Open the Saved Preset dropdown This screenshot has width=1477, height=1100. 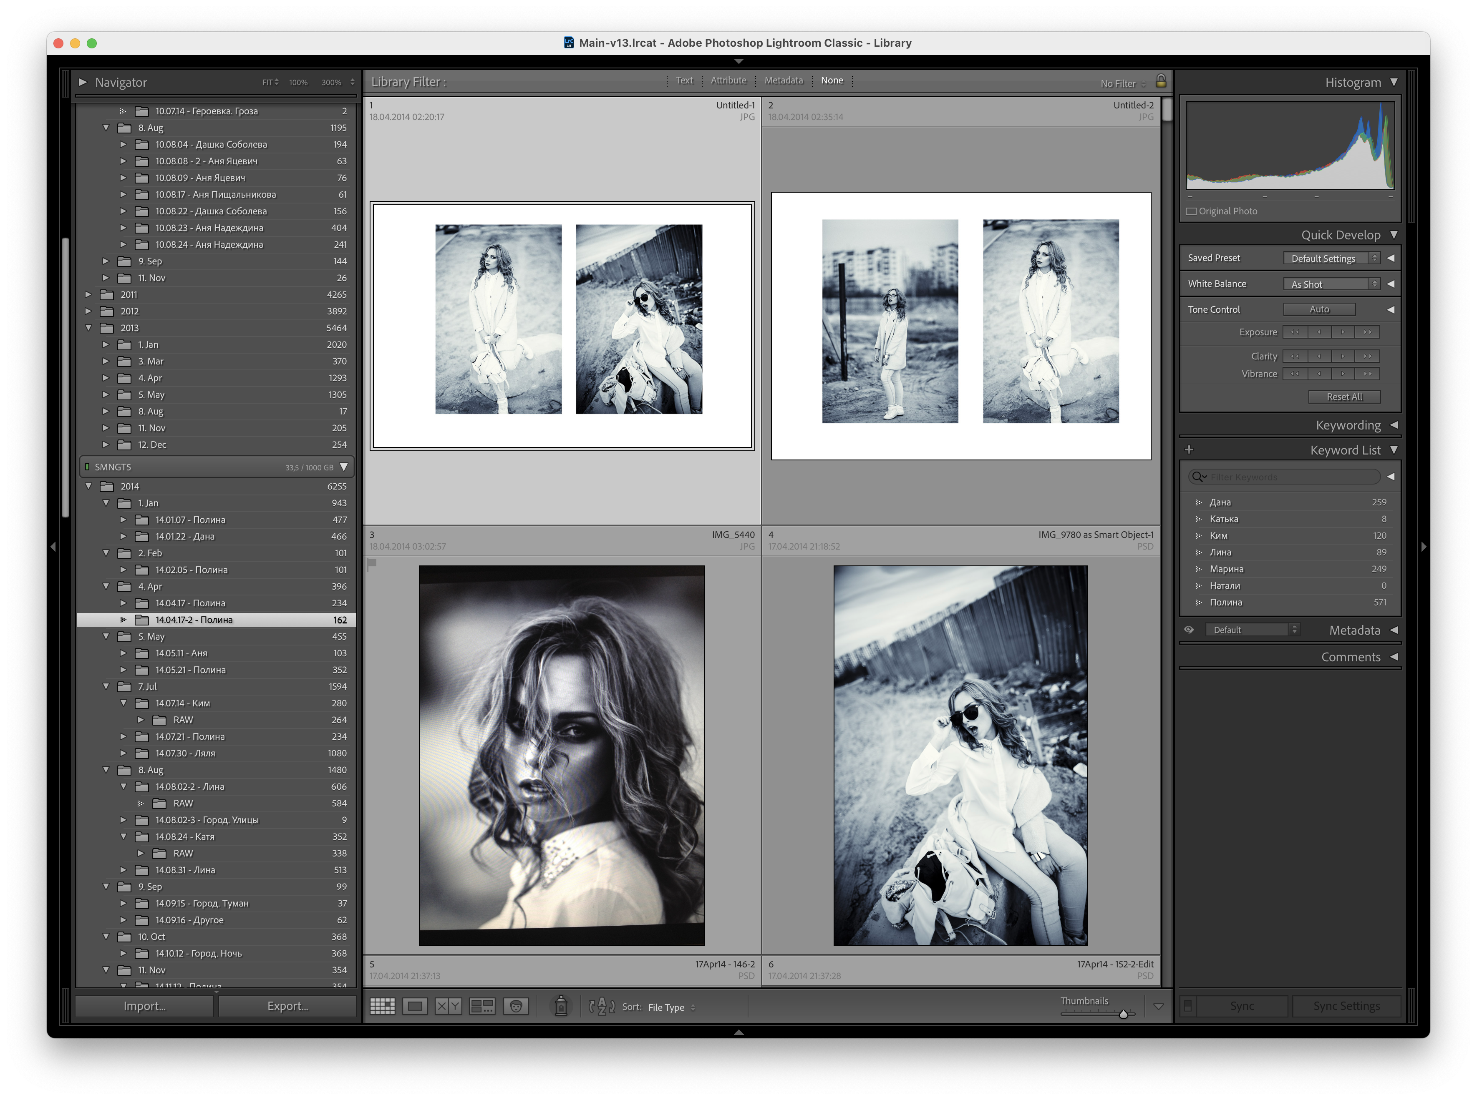[1332, 259]
